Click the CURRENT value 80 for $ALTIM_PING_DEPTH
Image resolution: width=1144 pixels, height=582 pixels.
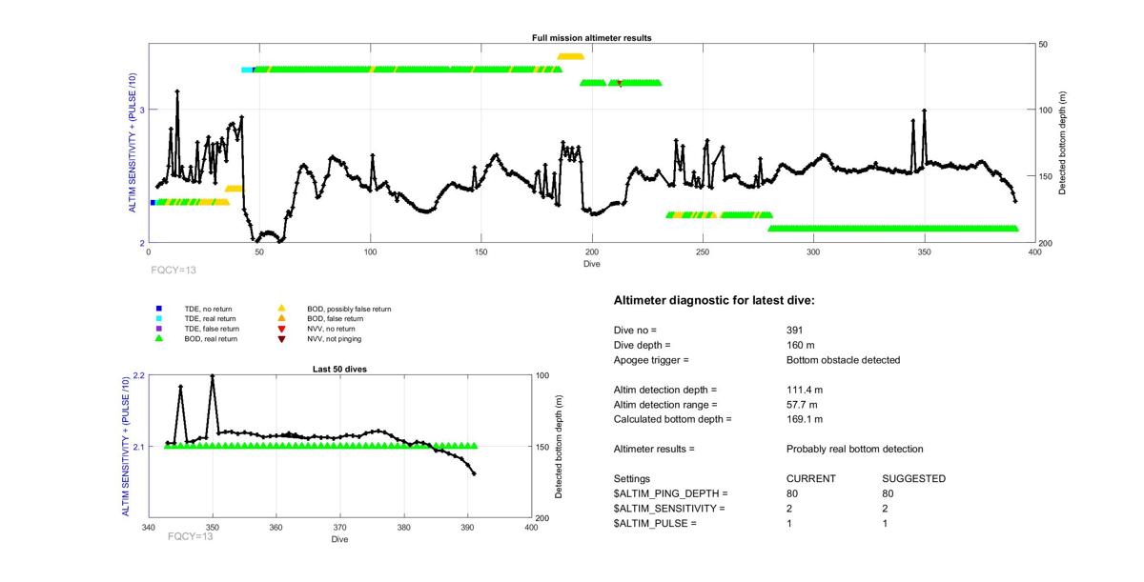[792, 493]
